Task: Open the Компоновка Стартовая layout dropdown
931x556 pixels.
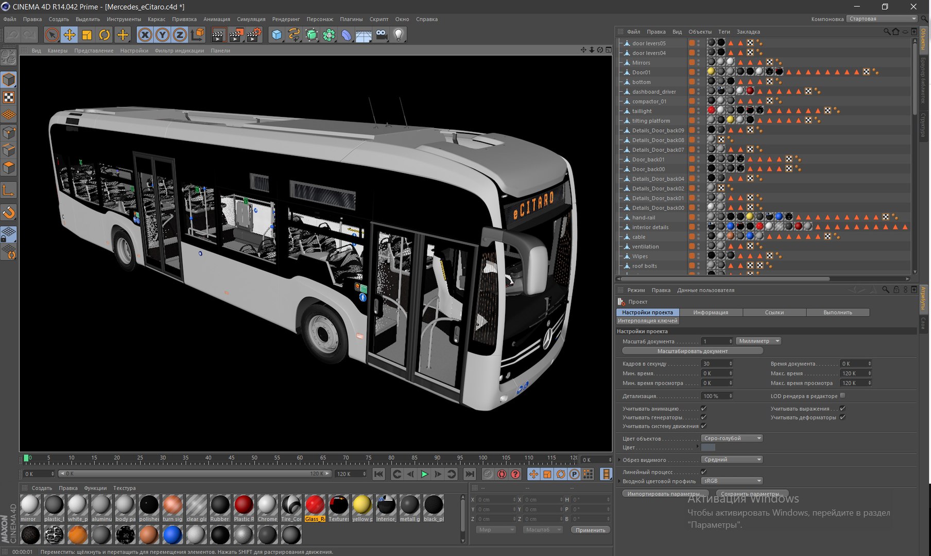Action: (x=882, y=19)
